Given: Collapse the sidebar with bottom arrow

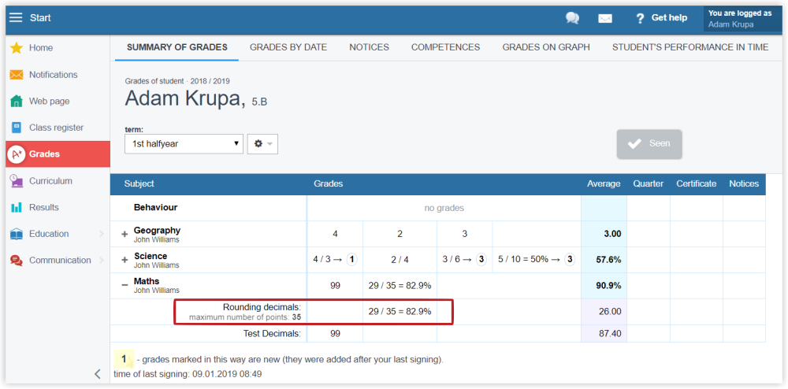Looking at the screenshot, I should [97, 374].
